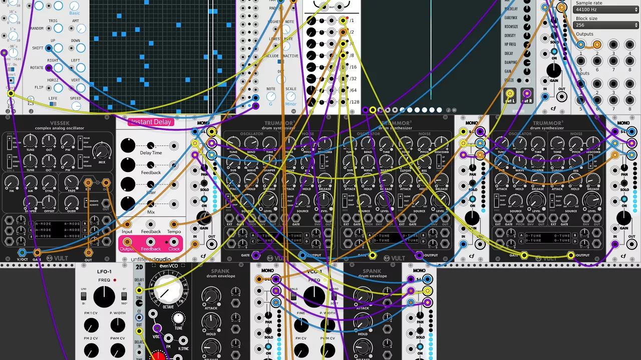641x360 pixels.
Task: Click the Instant Delay Input jack
Action: pyautogui.click(x=127, y=224)
